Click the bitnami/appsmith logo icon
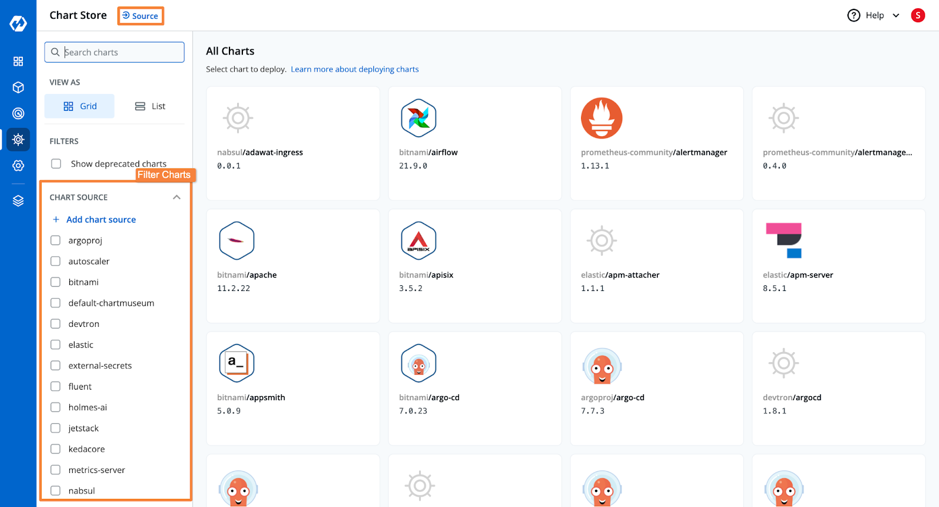Viewport: 939px width, 507px height. pyautogui.click(x=237, y=363)
